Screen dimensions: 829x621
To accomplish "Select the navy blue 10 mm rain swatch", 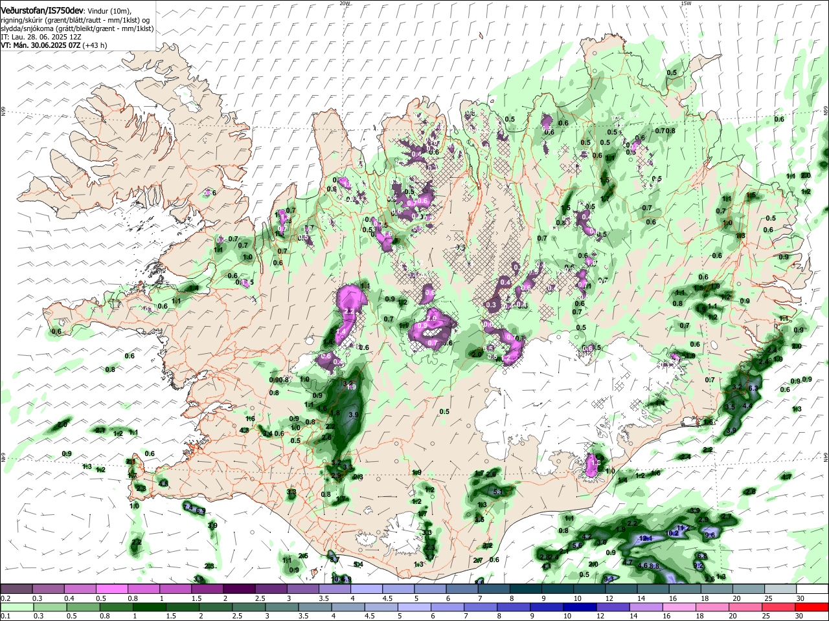I will [580, 607].
